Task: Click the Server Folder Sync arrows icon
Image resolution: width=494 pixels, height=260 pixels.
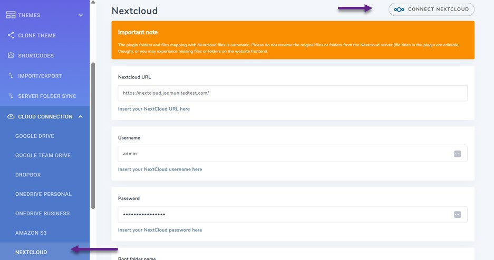Action: click(x=11, y=96)
